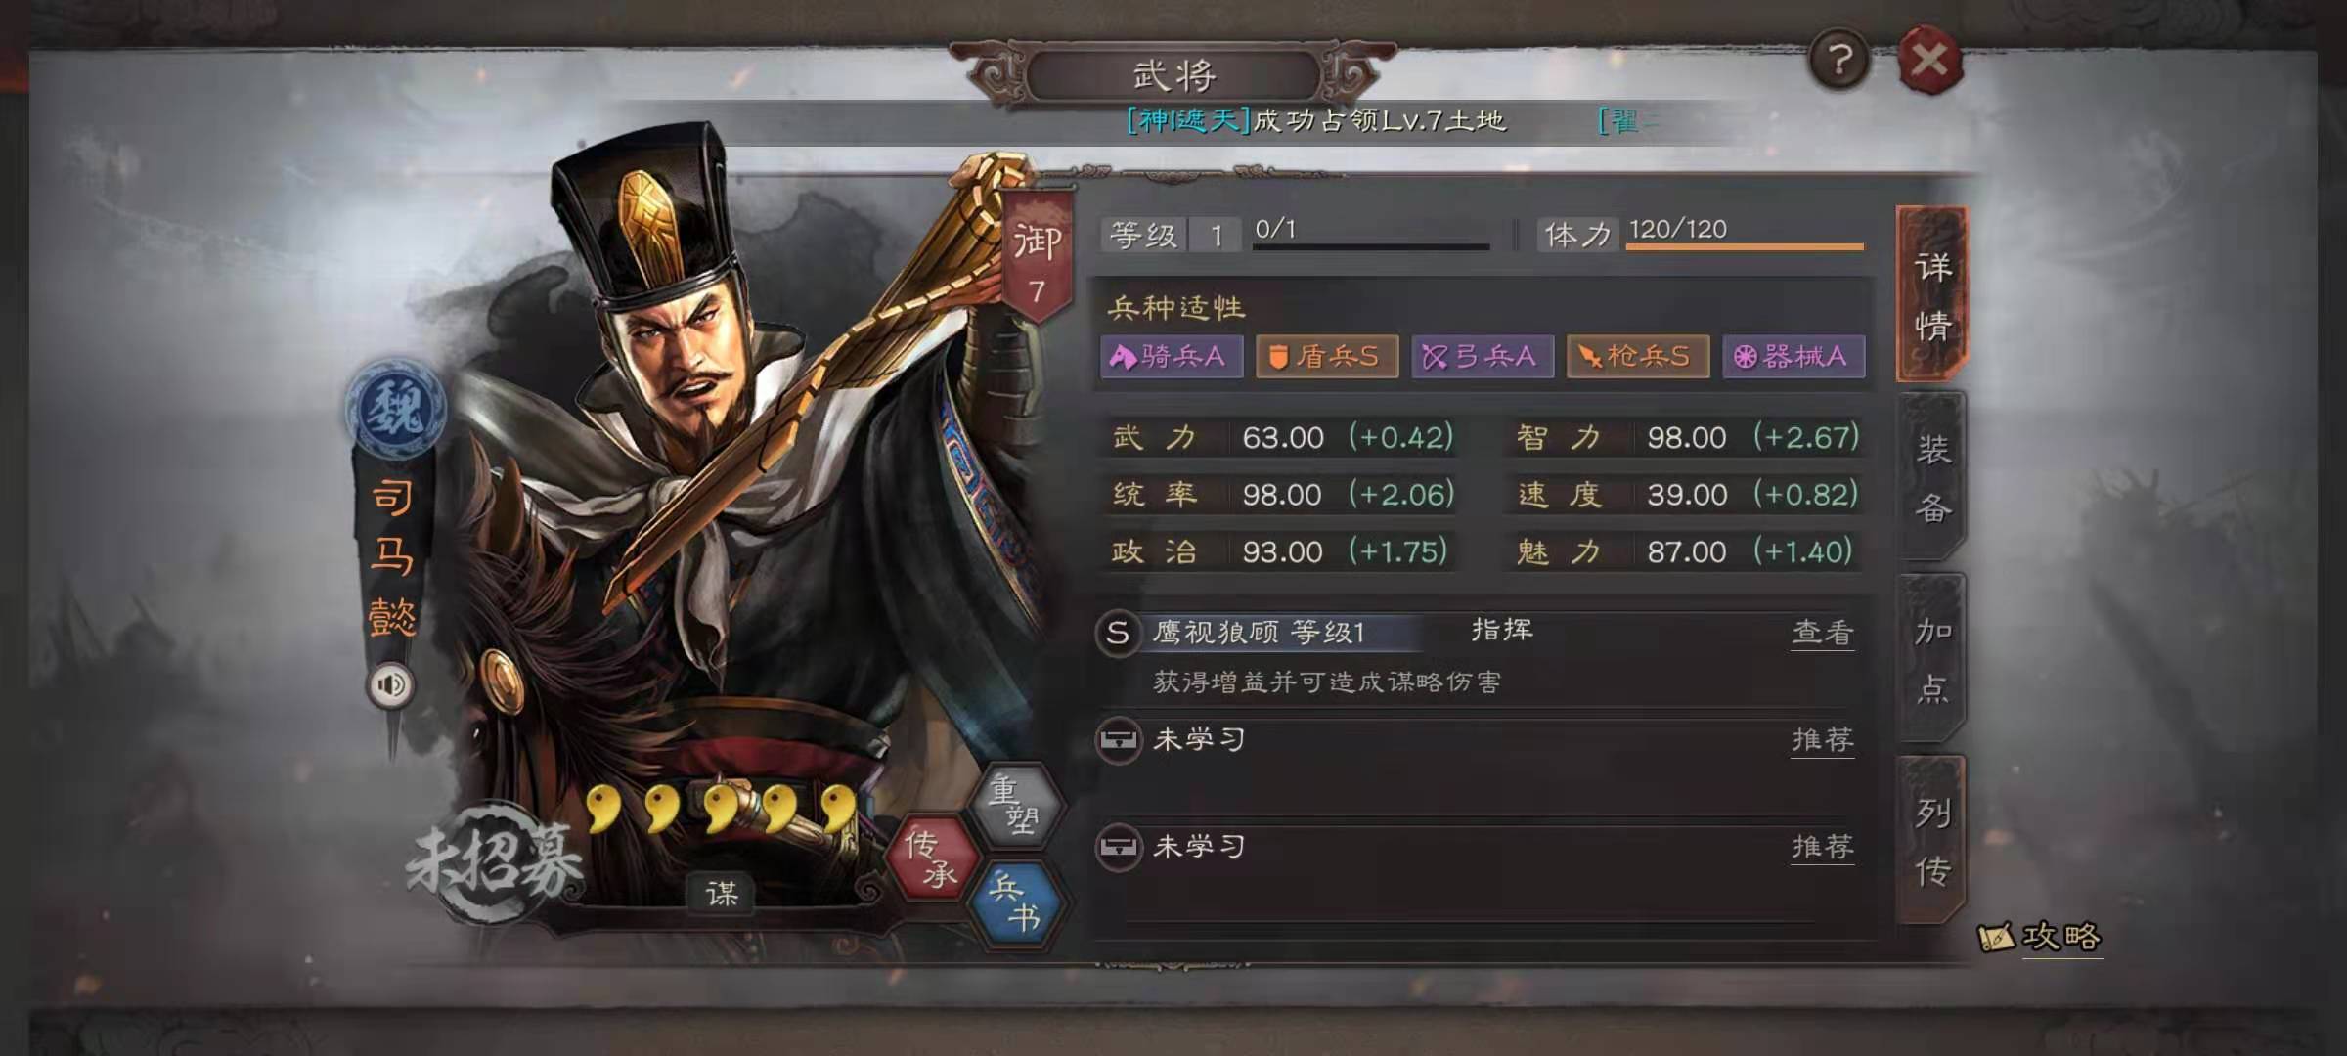Screen dimensions: 2347x1056
Task: Open the 加点 tab
Action: 1931,659
